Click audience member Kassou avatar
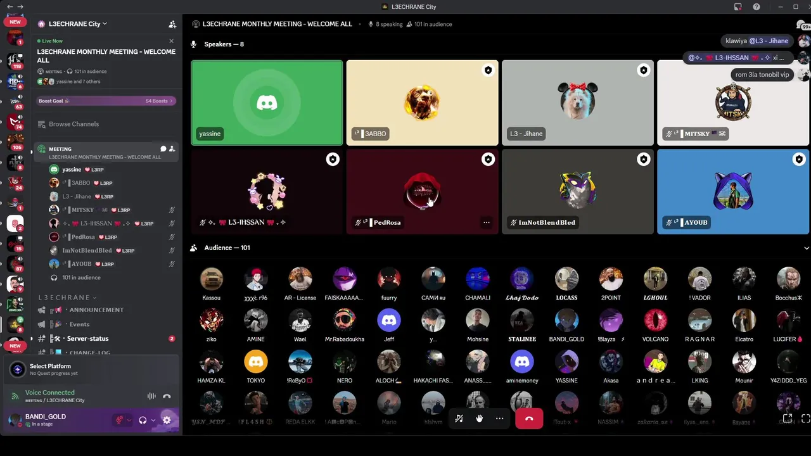This screenshot has height=456, width=811. click(212, 279)
